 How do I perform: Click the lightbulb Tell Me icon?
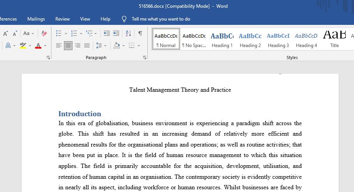point(124,19)
